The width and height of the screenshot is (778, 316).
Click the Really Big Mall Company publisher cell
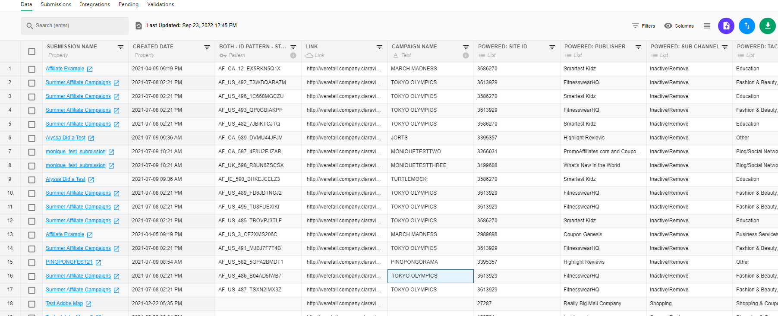603,304
